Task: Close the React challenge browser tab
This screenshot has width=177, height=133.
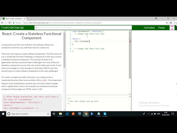Action: pyautogui.click(x=24, y=19)
